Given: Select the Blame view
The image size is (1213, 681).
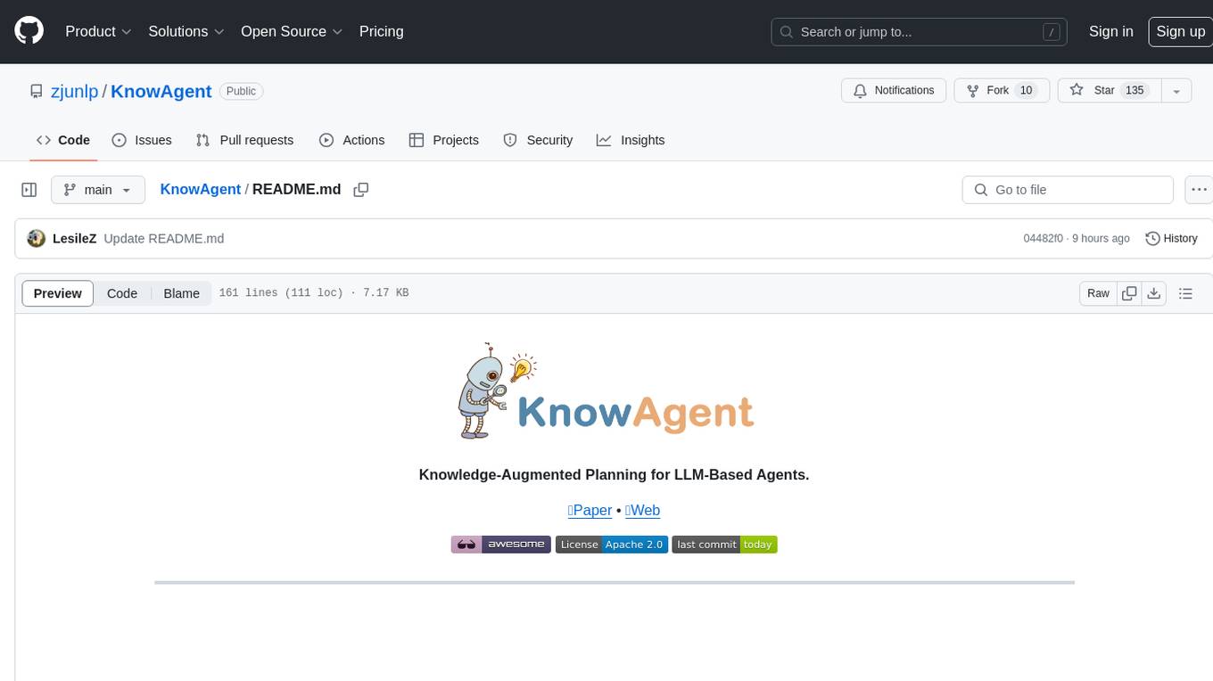Looking at the screenshot, I should click(x=181, y=293).
